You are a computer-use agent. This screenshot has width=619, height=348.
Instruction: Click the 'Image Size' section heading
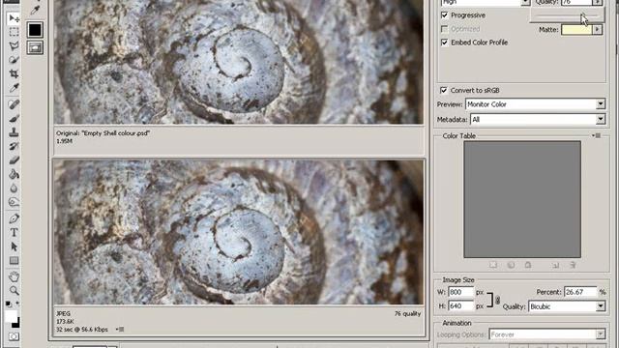[x=458, y=279]
